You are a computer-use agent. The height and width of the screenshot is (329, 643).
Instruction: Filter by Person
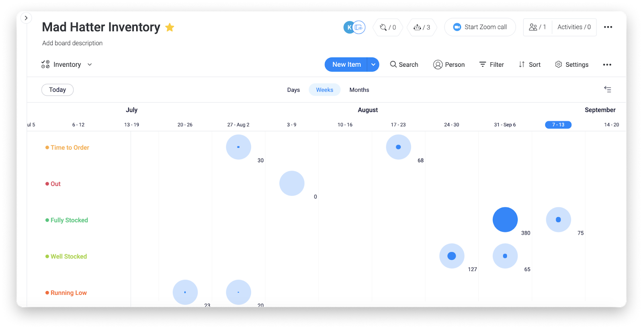tap(449, 64)
